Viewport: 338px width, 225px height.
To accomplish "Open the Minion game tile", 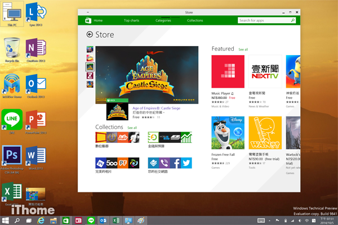I will tap(293, 71).
